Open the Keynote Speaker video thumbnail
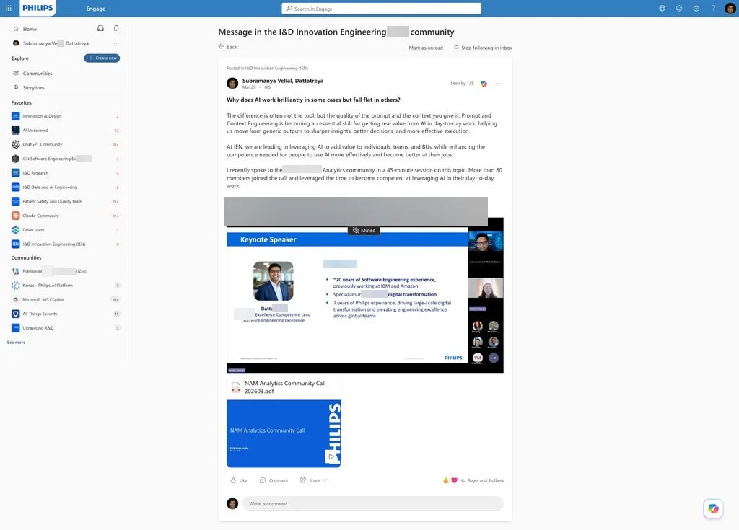The height and width of the screenshot is (530, 739). coord(365,296)
